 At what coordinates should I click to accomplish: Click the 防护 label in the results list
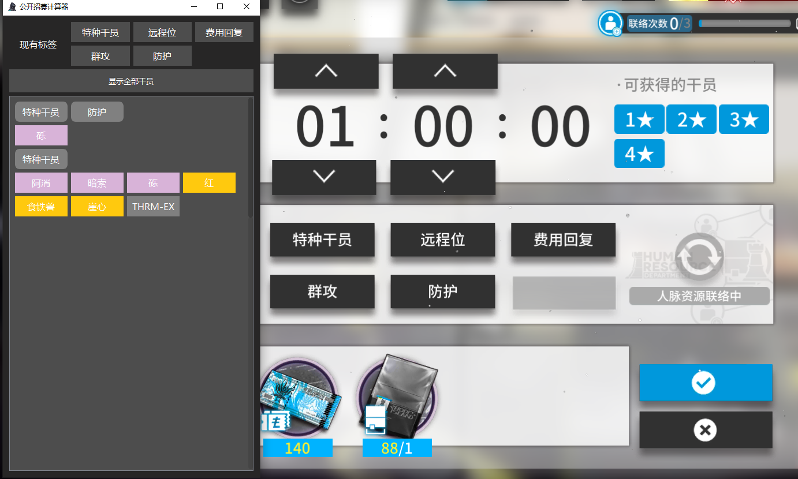pos(97,112)
